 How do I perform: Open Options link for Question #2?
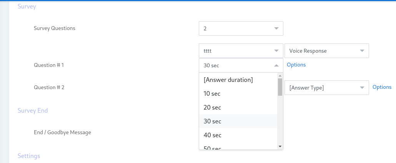click(x=382, y=87)
